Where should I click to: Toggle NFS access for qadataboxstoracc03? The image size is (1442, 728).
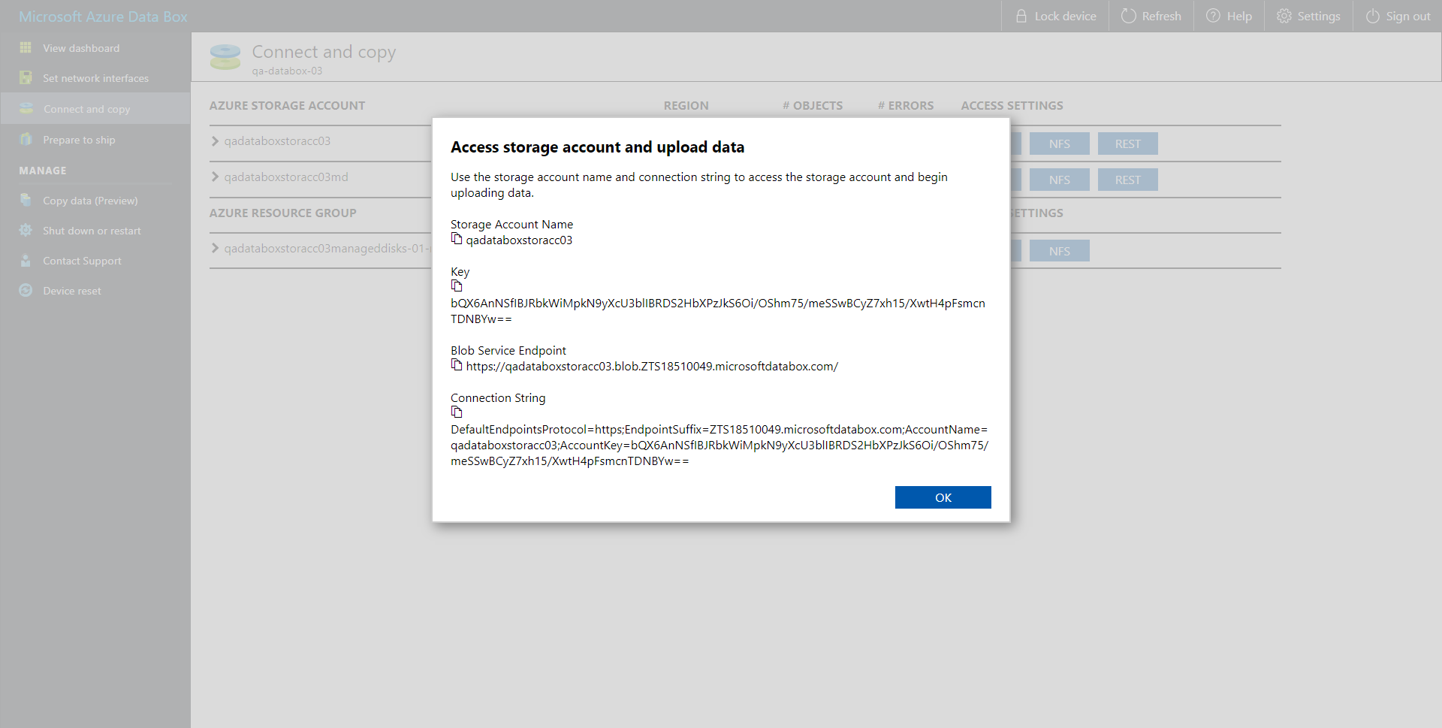pos(1060,143)
